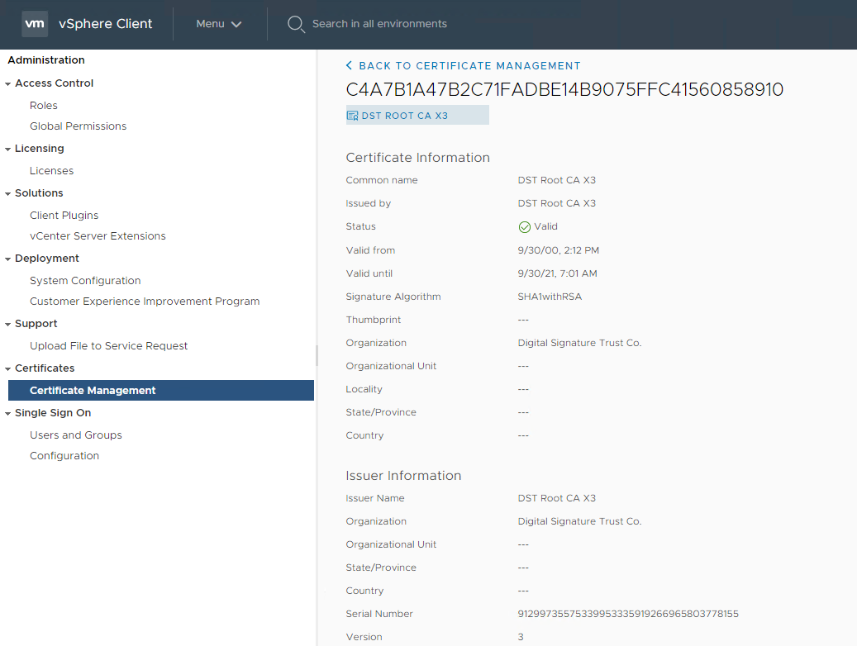
Task: Collapse the Support section
Action: tap(7, 325)
